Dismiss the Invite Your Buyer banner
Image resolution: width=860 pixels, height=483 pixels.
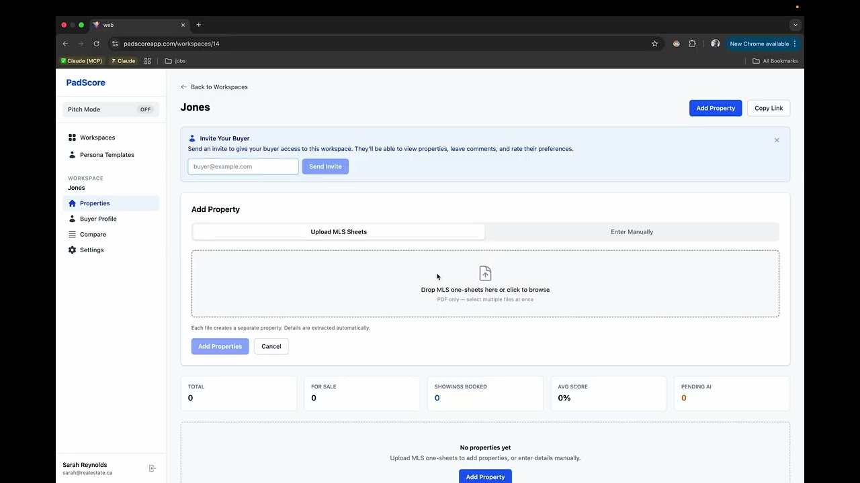(x=777, y=140)
